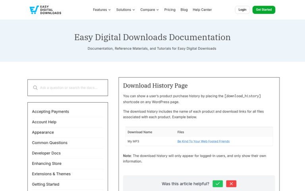Open the Help Center

click(202, 10)
